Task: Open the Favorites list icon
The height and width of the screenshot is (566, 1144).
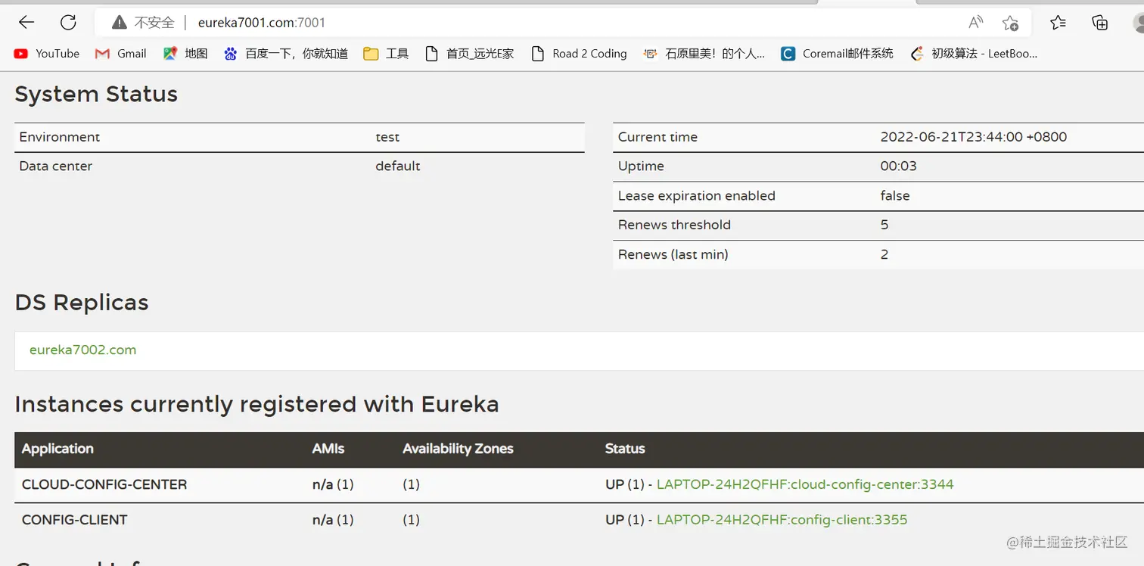Action: [x=1058, y=23]
